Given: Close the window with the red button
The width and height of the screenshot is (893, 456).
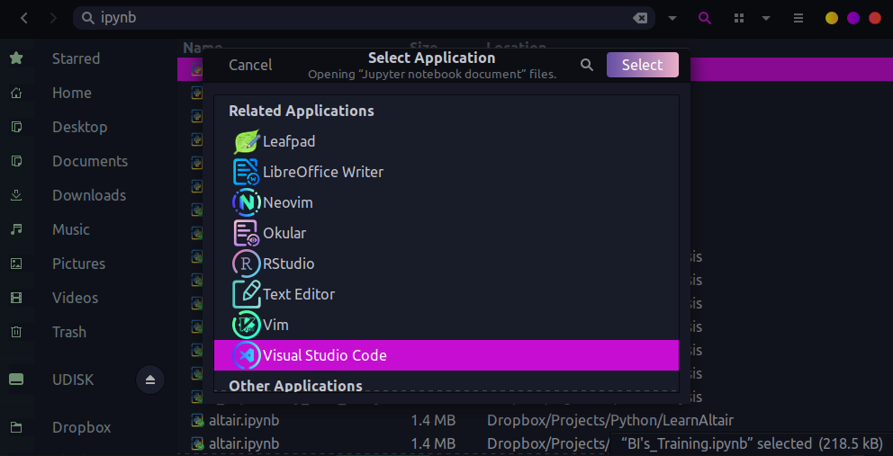Looking at the screenshot, I should (x=875, y=18).
